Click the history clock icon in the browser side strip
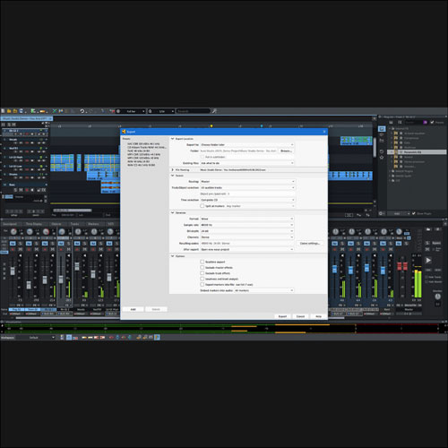Screen dimensions: 448x448 [x=382, y=151]
